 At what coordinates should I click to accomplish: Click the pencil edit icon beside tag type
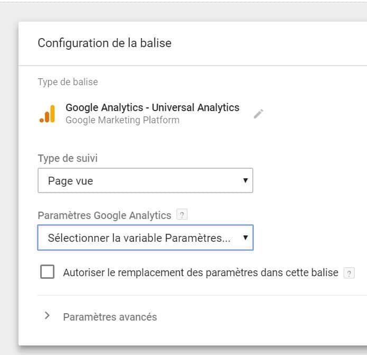click(259, 114)
